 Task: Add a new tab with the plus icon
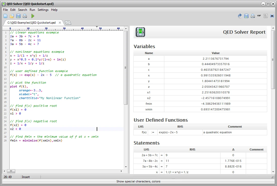68,23
